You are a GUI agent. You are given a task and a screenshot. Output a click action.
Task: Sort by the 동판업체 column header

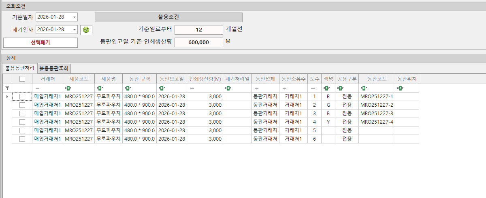[x=265, y=79]
